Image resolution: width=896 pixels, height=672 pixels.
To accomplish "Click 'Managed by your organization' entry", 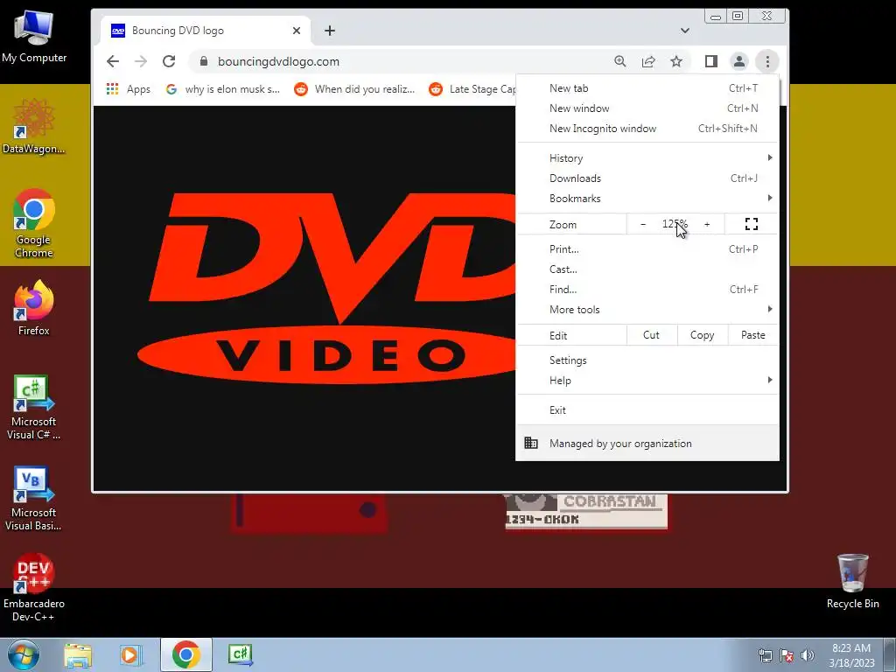I will click(647, 444).
